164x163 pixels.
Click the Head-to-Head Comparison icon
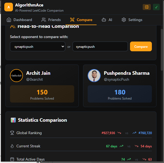point(13,26)
